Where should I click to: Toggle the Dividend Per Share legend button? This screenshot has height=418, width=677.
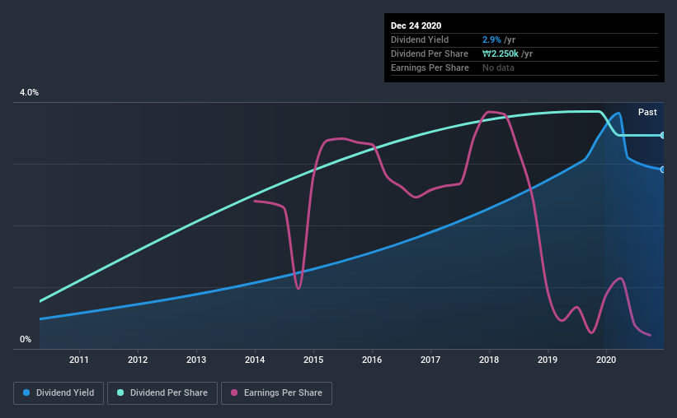pos(162,393)
